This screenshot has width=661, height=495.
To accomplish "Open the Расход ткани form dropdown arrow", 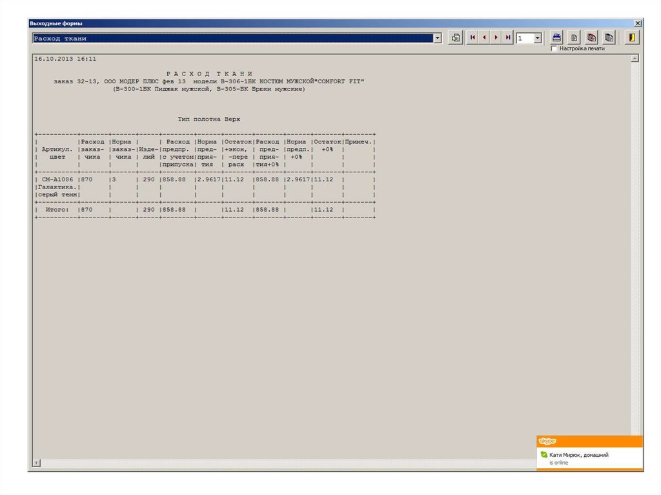I will tap(438, 38).
